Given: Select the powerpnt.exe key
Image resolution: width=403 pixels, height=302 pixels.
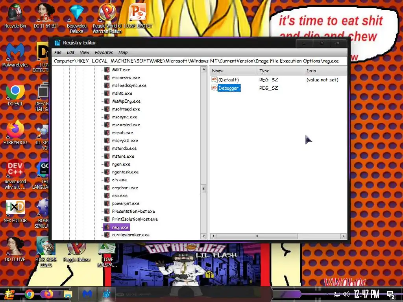Looking at the screenshot, I should point(126,203).
